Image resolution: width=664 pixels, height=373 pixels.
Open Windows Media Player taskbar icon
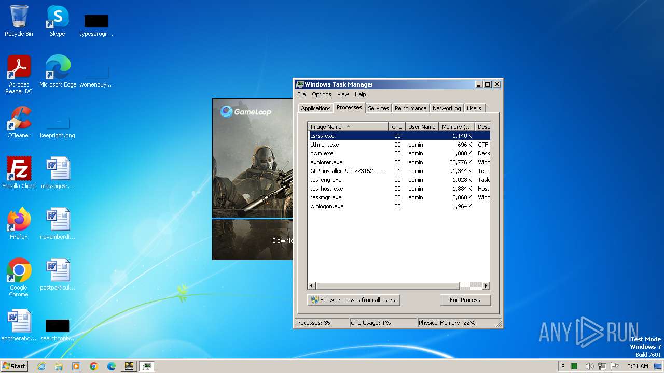coord(76,366)
